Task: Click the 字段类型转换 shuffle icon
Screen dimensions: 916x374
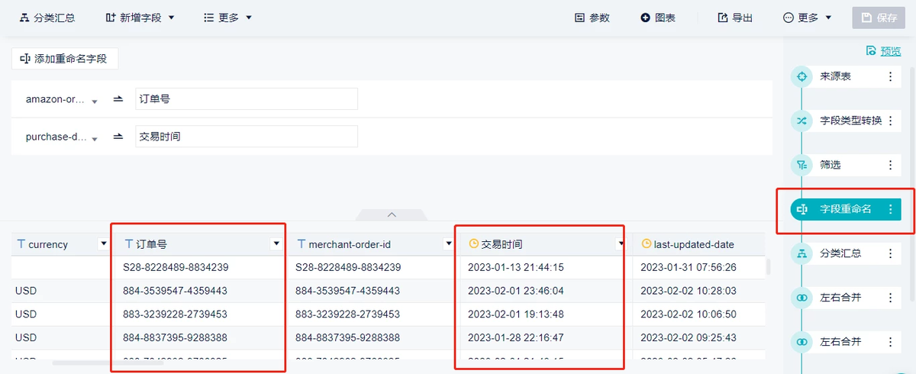Action: point(801,121)
